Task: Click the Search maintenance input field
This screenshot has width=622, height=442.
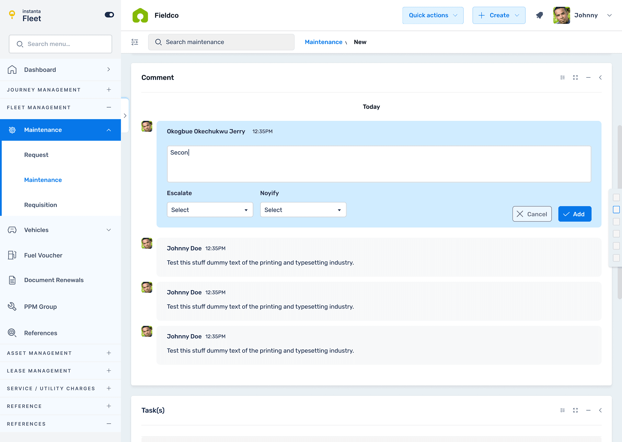Action: click(x=221, y=42)
